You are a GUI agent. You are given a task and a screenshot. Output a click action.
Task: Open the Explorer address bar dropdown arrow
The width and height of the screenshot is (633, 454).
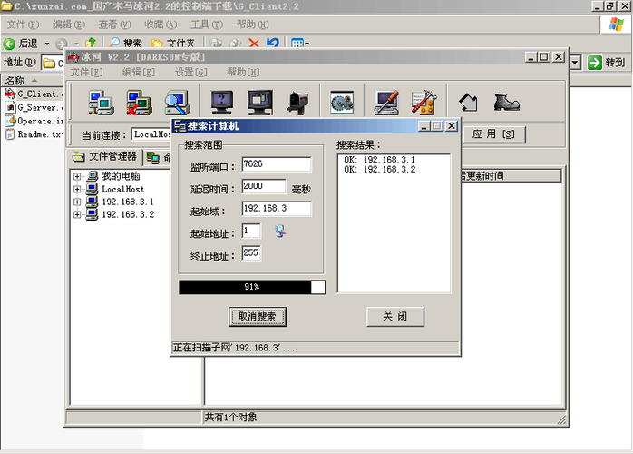coord(575,63)
